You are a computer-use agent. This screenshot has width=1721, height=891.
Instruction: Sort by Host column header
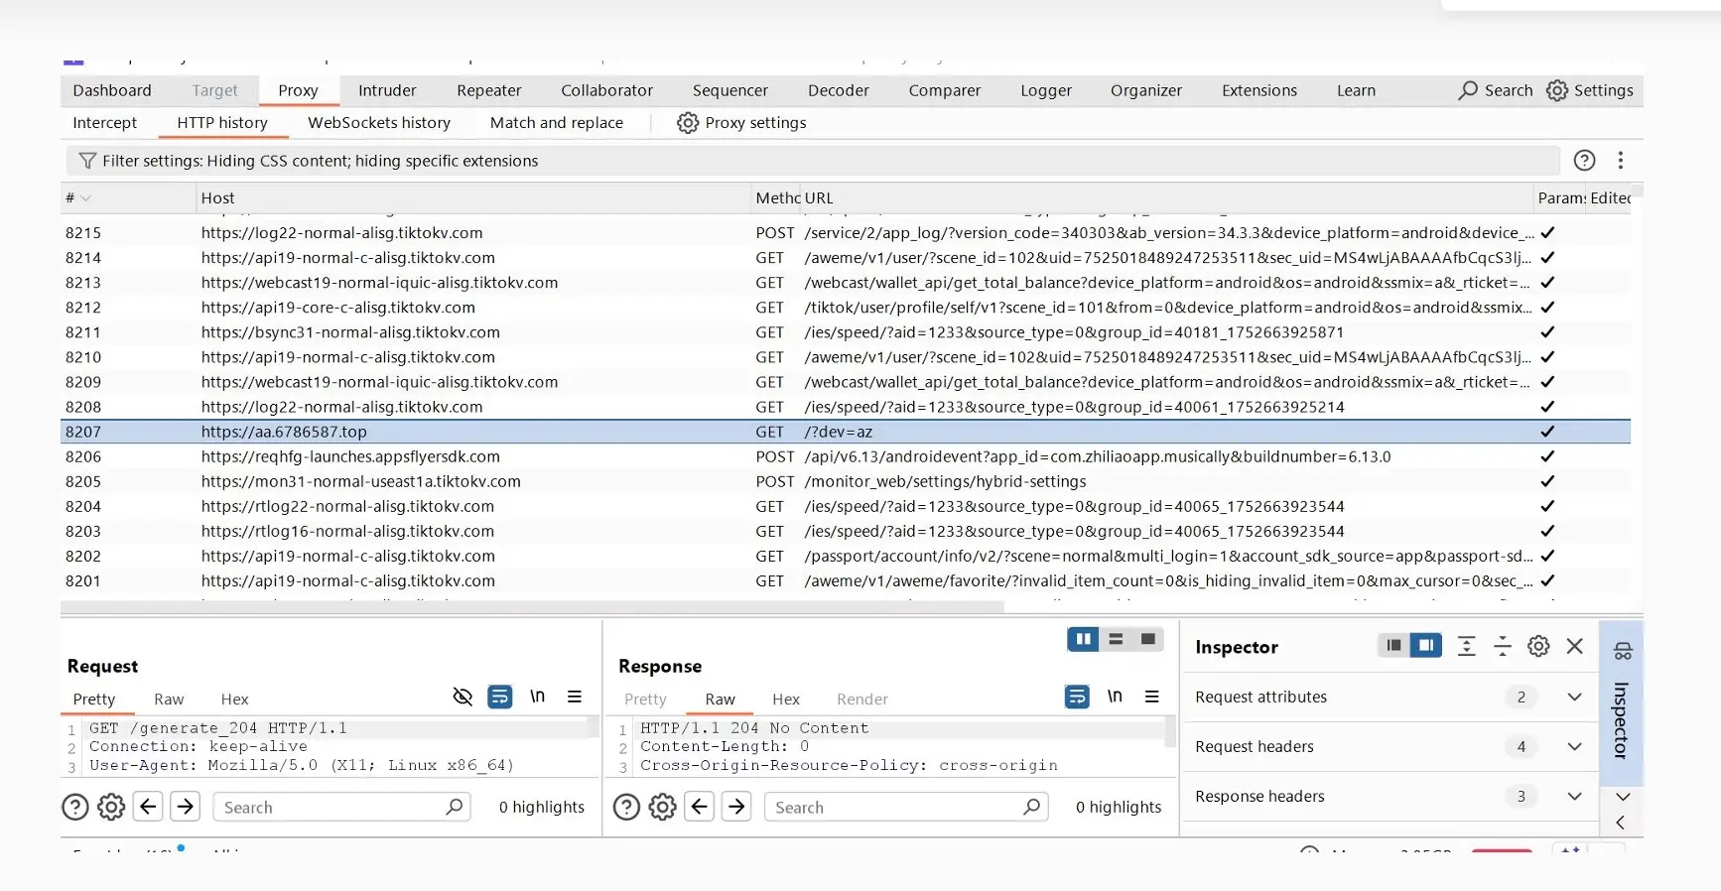click(472, 197)
